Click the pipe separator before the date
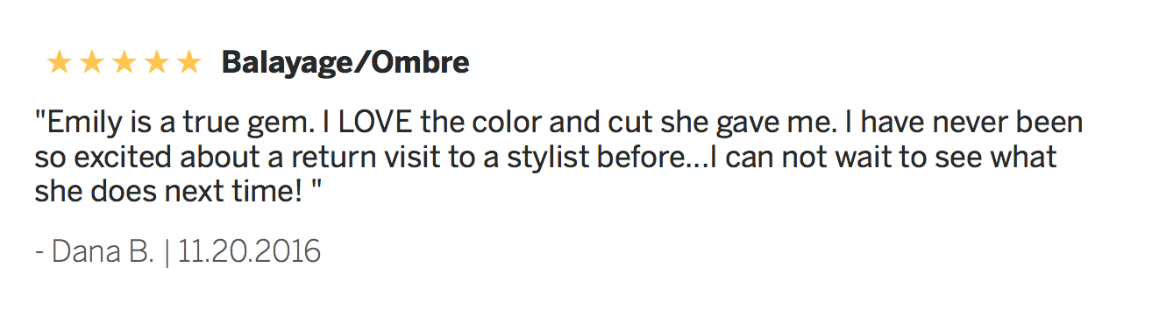The width and height of the screenshot is (1152, 331). click(x=167, y=254)
